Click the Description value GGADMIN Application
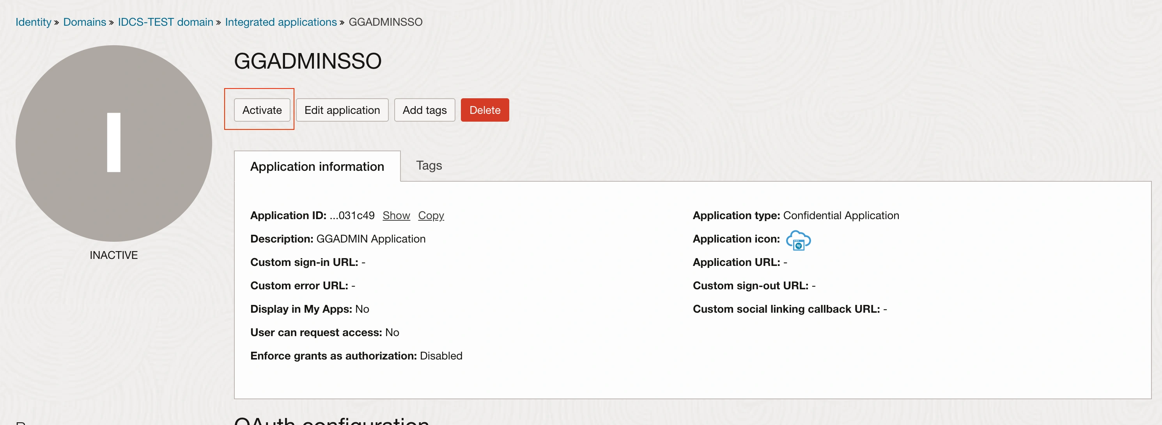Image resolution: width=1162 pixels, height=425 pixels. pyautogui.click(x=371, y=239)
